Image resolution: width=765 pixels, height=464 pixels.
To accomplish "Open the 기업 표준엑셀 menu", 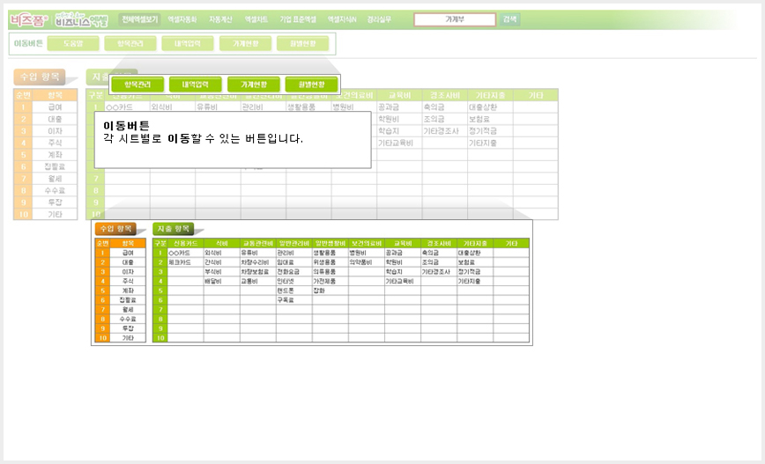I will (x=298, y=19).
